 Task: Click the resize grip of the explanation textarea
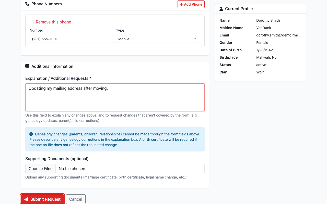click(203, 110)
